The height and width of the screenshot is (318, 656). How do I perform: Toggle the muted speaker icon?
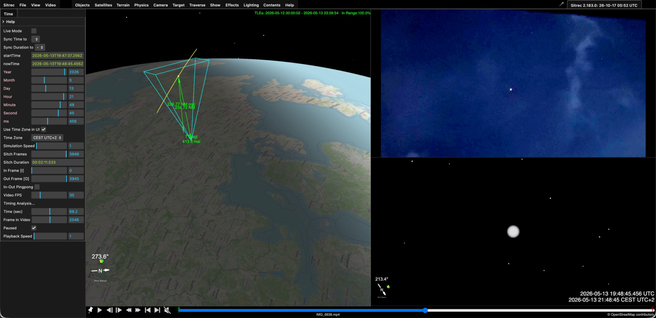point(167,310)
